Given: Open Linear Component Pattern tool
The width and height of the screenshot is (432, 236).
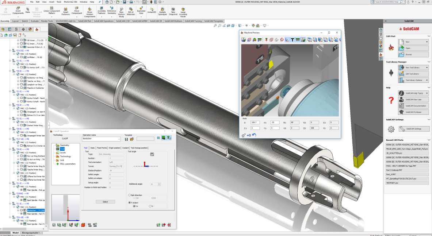Looking at the screenshot, I should click(x=51, y=10).
